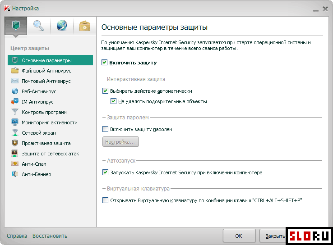333x245 pixels.
Task: Click the Сетевой экран icon
Action: (14, 133)
